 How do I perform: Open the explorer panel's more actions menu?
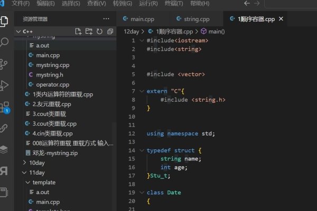[106, 19]
